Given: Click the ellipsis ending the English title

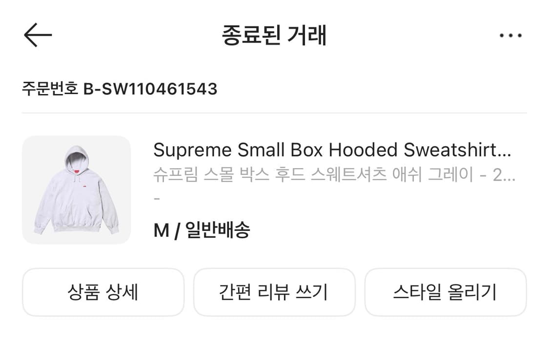Looking at the screenshot, I should (506, 151).
